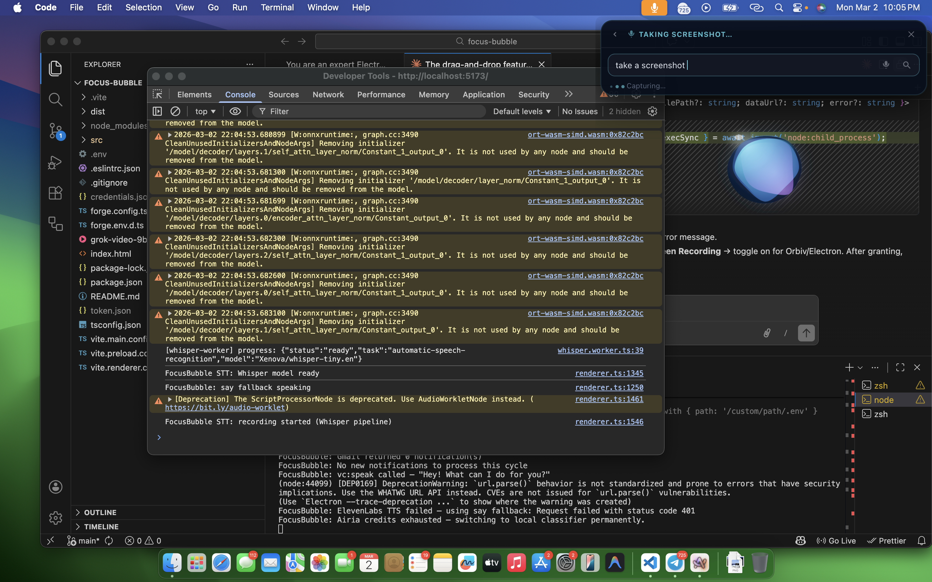Viewport: 932px width, 582px height.
Task: Open Extensions view in activity bar
Action: pos(55,193)
